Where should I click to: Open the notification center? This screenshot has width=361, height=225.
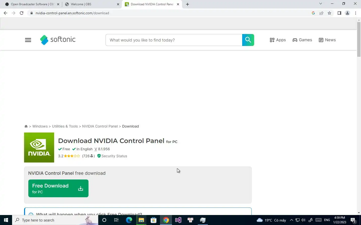click(353, 220)
